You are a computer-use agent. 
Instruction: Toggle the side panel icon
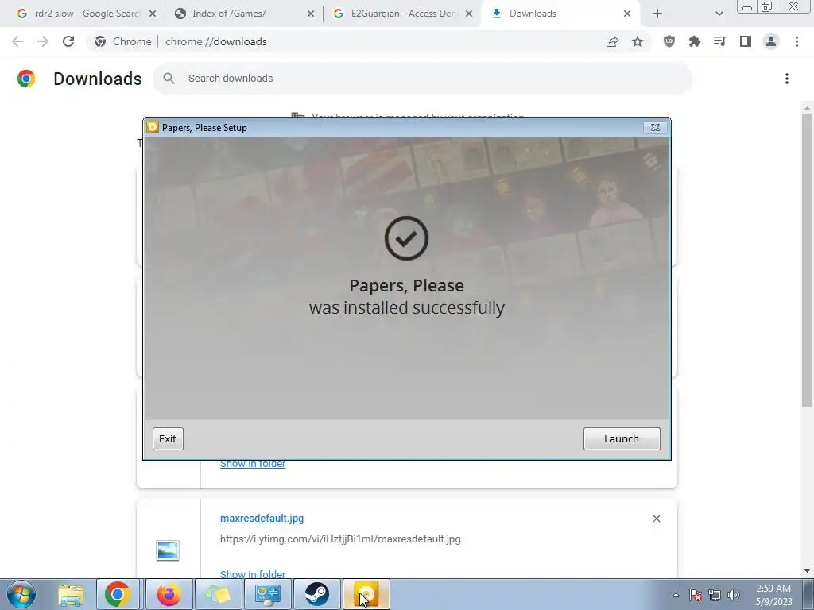pyautogui.click(x=746, y=41)
